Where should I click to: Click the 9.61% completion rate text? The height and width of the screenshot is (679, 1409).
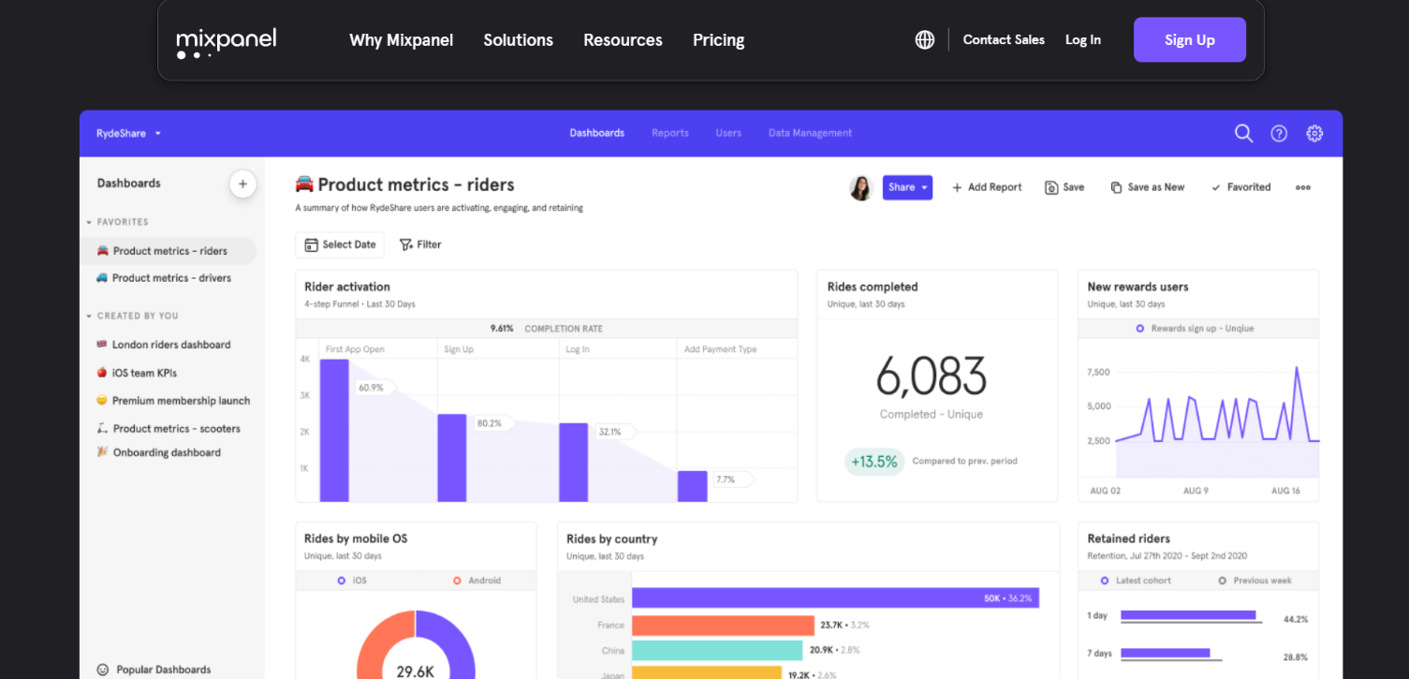click(503, 329)
